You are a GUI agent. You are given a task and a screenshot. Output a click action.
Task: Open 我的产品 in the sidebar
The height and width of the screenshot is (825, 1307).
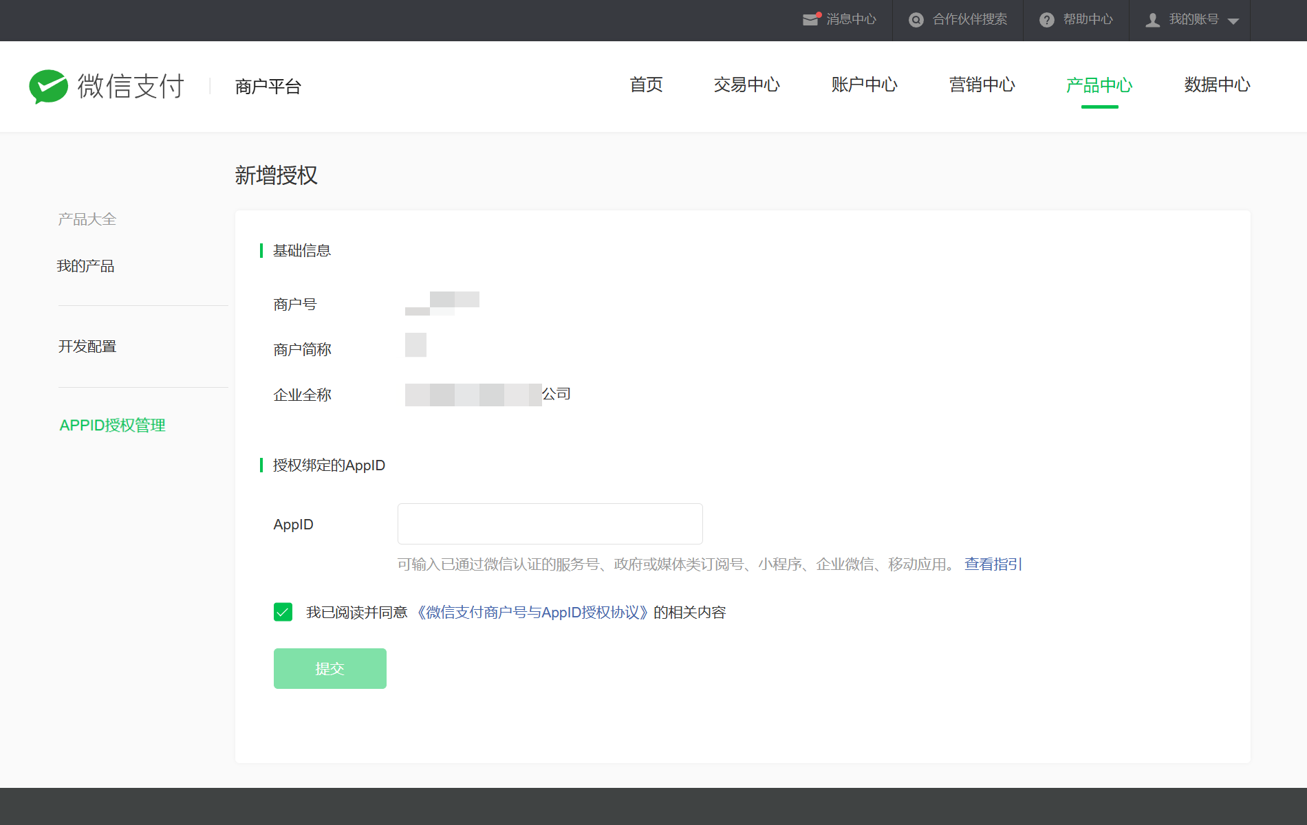pyautogui.click(x=86, y=266)
